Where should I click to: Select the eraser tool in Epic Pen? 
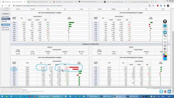tap(165, 36)
